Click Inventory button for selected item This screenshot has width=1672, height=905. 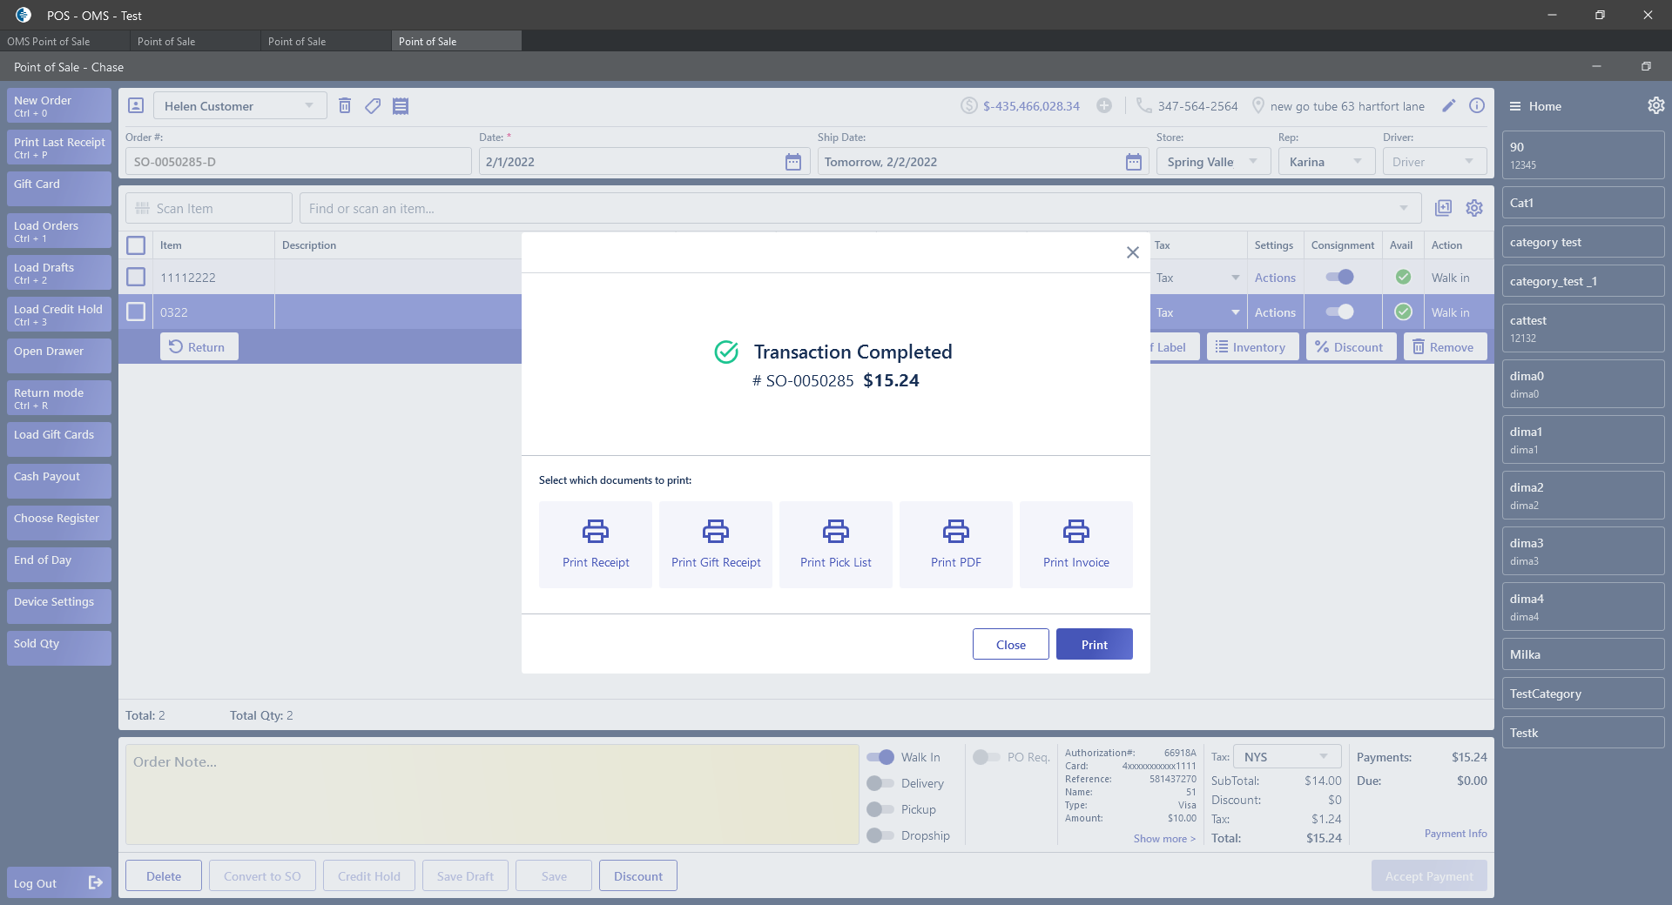click(x=1252, y=346)
